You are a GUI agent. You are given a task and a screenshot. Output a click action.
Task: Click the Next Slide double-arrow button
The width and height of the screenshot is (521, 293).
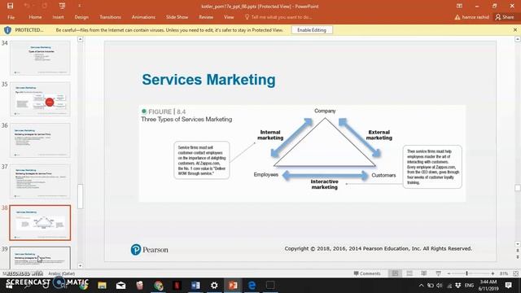coord(518,257)
